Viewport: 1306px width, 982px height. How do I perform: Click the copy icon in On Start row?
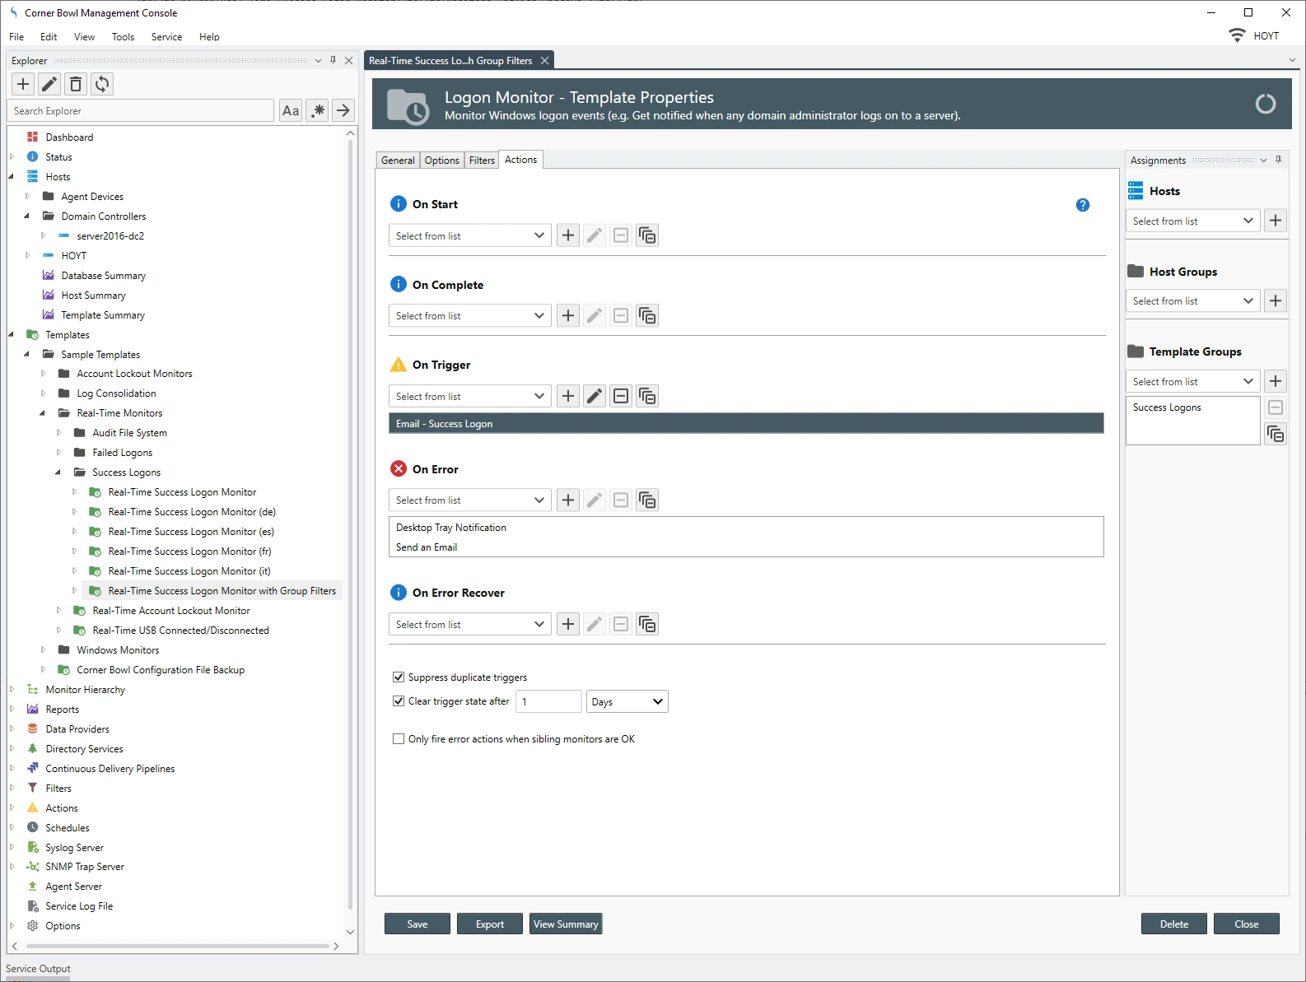click(647, 236)
